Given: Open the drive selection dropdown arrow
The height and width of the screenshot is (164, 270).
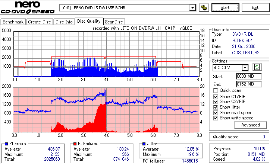Looking at the screenshot, I should click(x=192, y=8).
